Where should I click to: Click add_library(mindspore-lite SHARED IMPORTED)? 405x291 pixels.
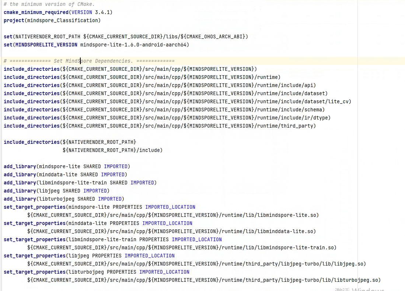click(67, 166)
